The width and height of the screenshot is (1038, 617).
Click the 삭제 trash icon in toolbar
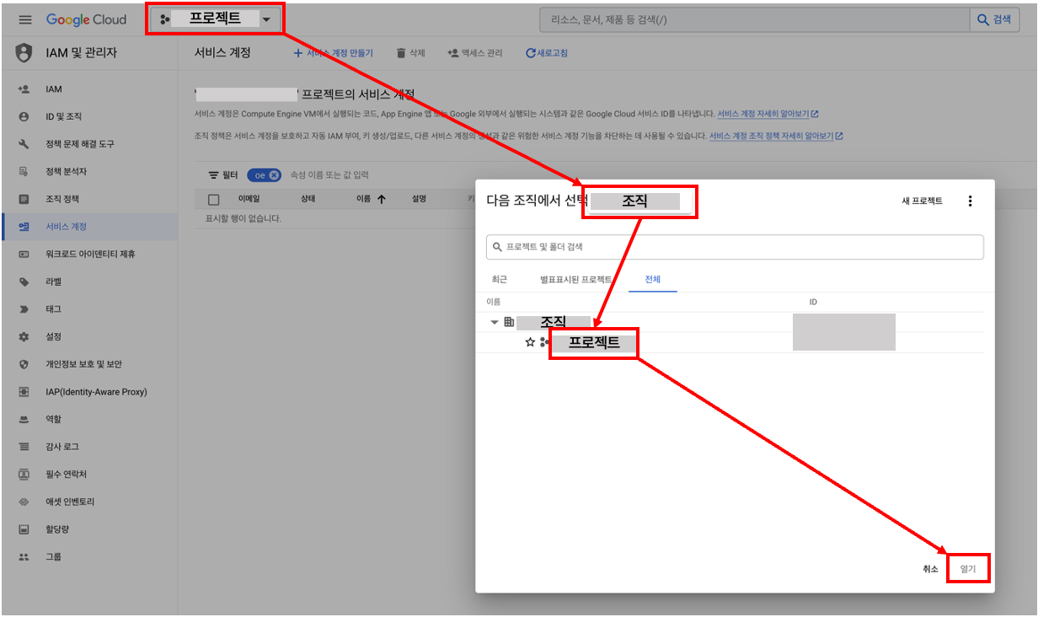click(402, 53)
